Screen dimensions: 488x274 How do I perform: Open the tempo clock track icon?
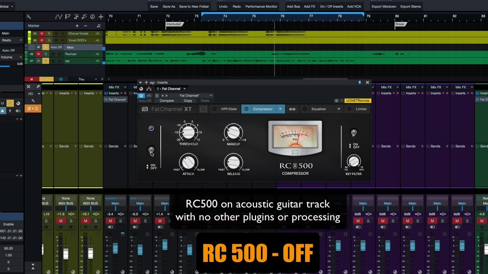tap(92, 17)
